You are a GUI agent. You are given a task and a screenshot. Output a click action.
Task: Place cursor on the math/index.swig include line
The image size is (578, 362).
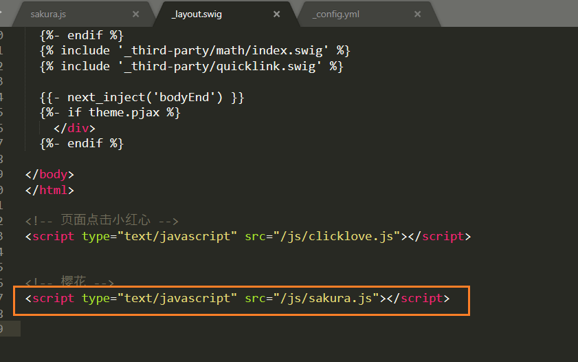[195, 50]
